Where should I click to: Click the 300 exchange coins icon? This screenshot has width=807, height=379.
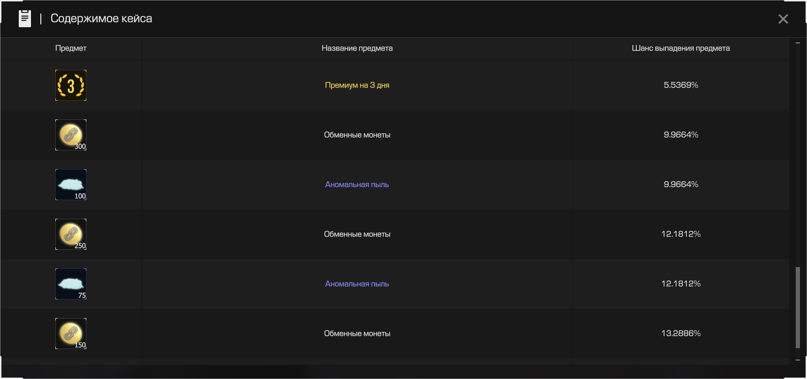pyautogui.click(x=71, y=135)
